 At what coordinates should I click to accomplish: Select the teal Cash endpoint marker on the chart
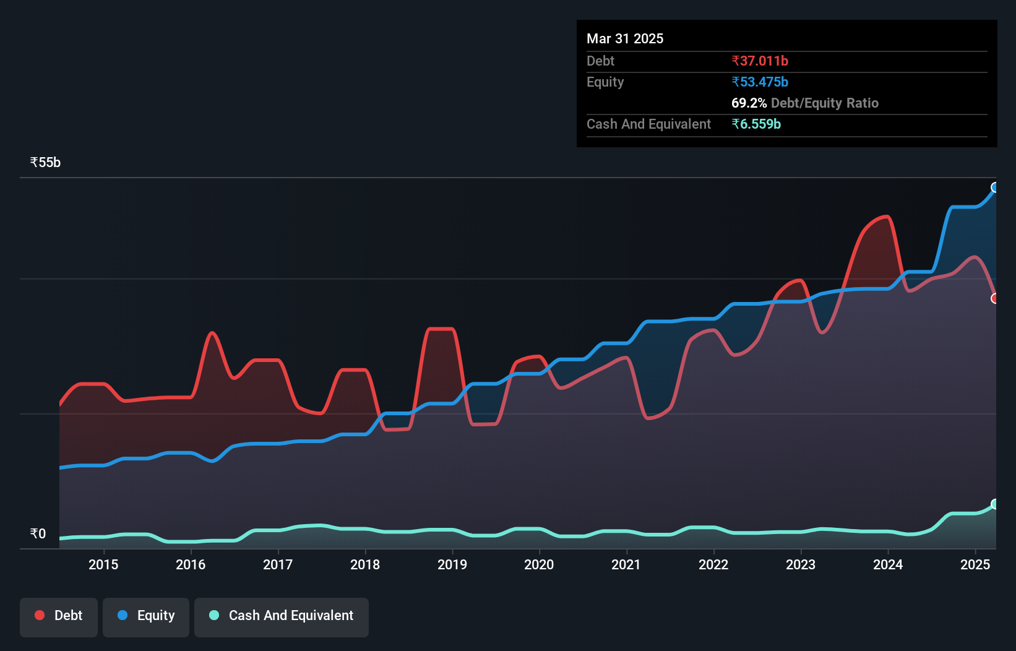click(x=995, y=504)
